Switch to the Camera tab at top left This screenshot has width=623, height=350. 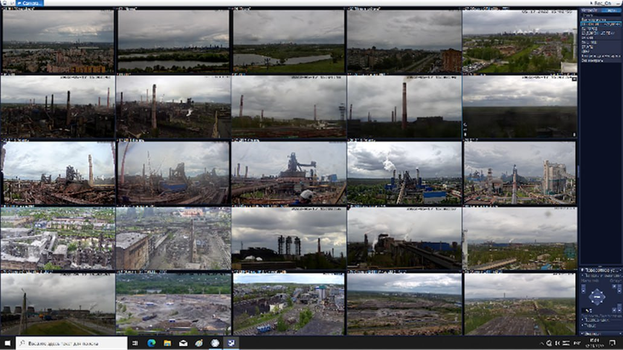click(x=30, y=3)
